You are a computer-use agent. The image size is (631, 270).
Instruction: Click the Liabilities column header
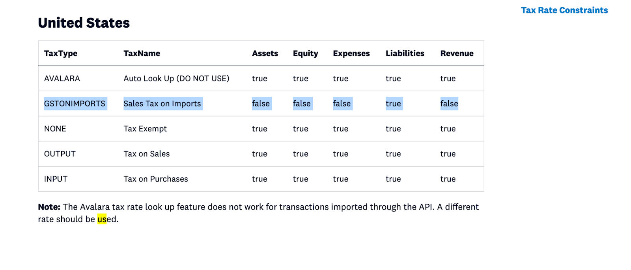(405, 53)
